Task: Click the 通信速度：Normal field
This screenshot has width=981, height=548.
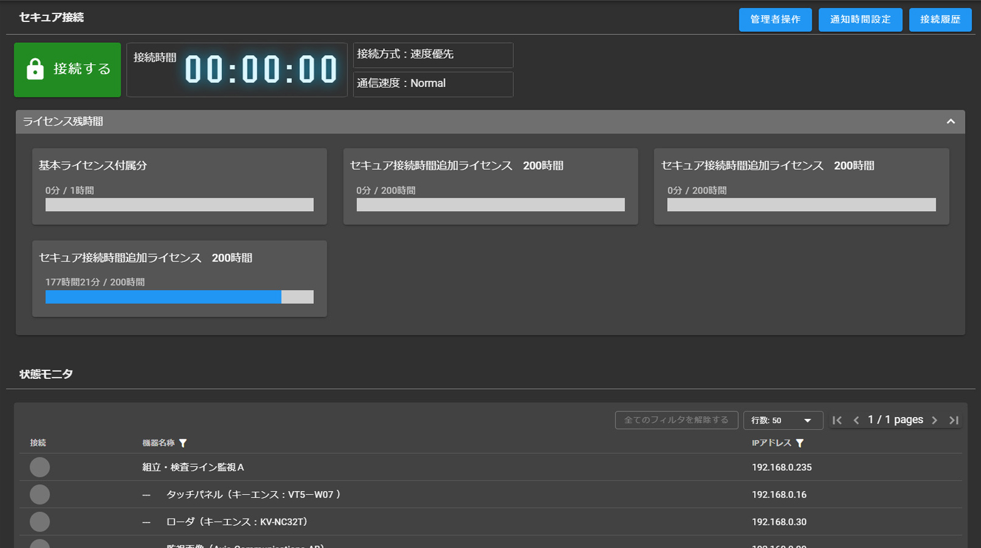Action: tap(433, 84)
